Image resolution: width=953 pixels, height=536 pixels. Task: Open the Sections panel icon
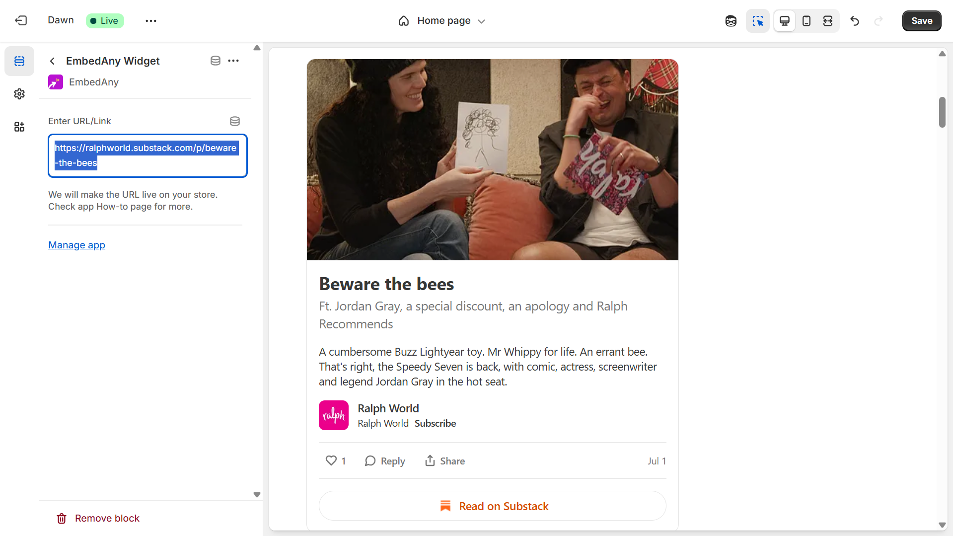[19, 61]
